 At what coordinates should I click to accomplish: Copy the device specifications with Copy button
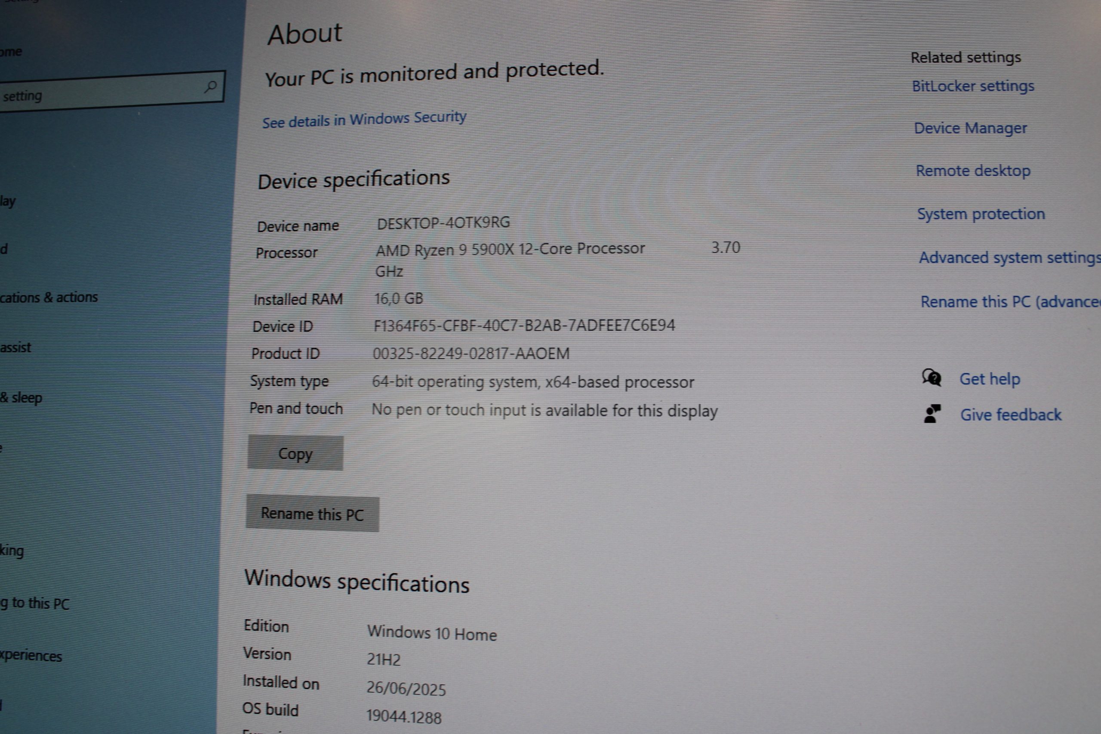(295, 453)
